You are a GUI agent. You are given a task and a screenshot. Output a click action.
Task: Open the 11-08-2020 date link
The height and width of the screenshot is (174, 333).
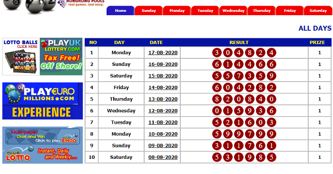tap(163, 122)
